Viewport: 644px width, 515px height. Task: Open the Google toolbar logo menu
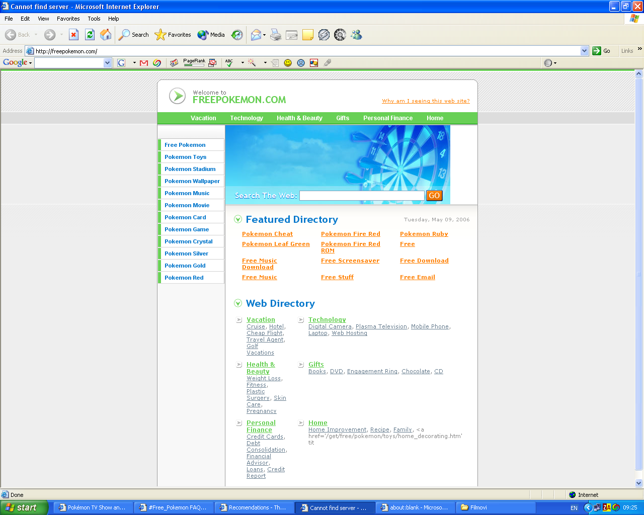18,63
